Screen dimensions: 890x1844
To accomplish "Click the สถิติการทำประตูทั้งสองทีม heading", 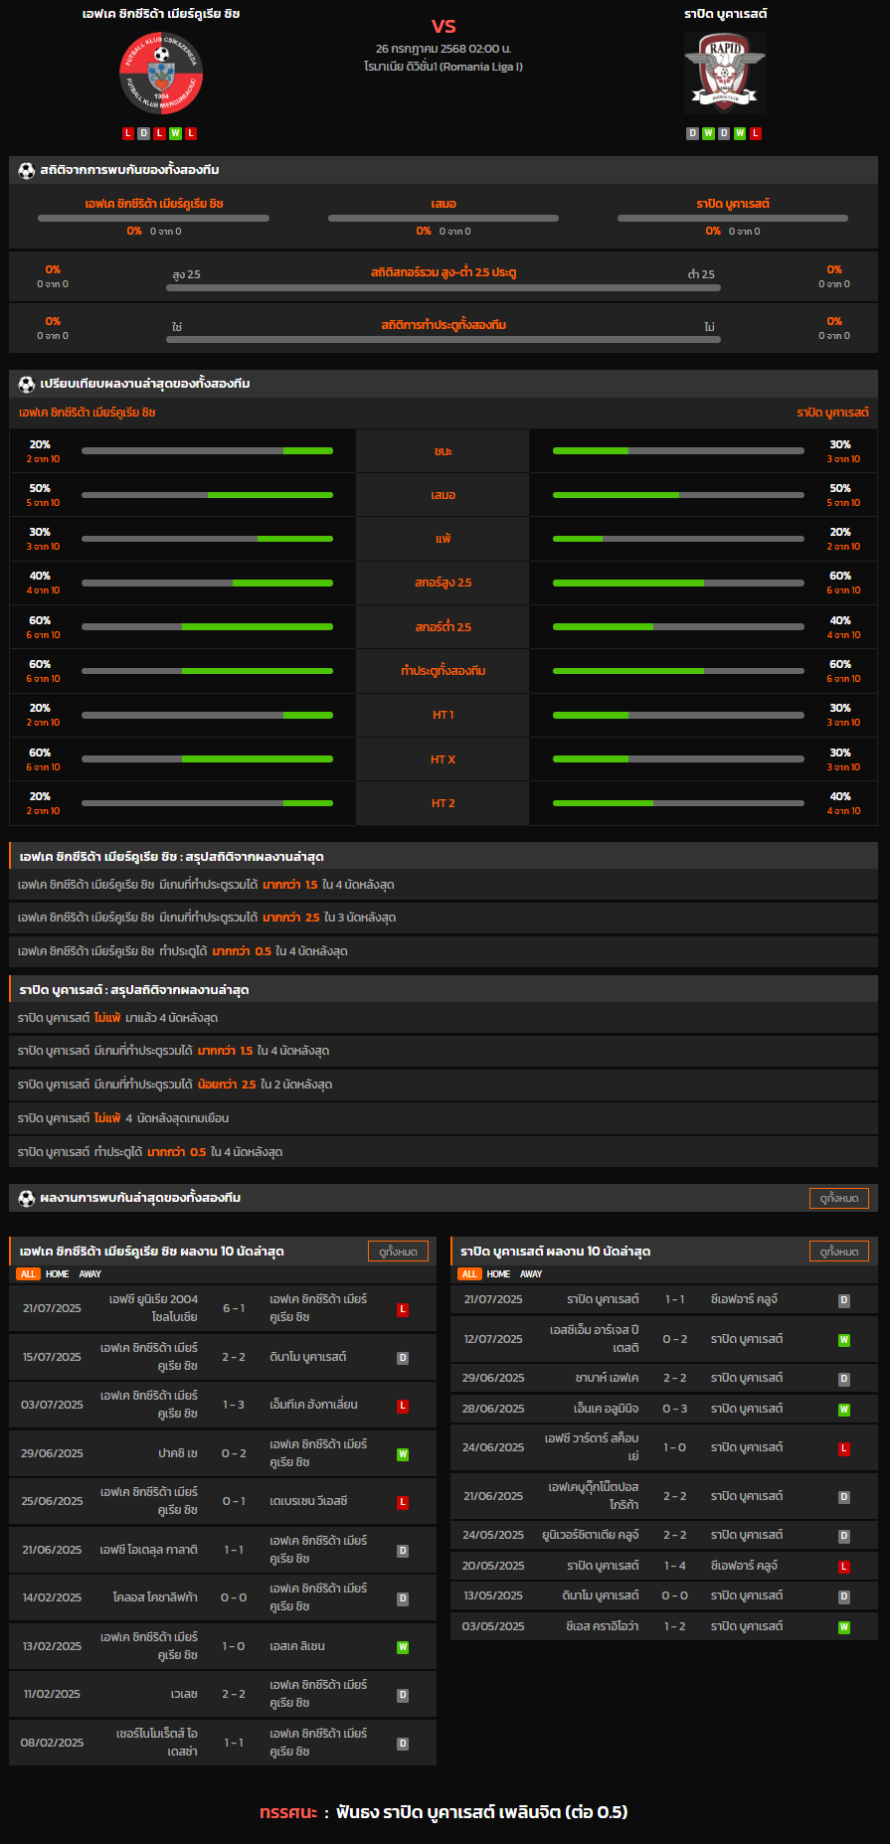I will coord(444,325).
